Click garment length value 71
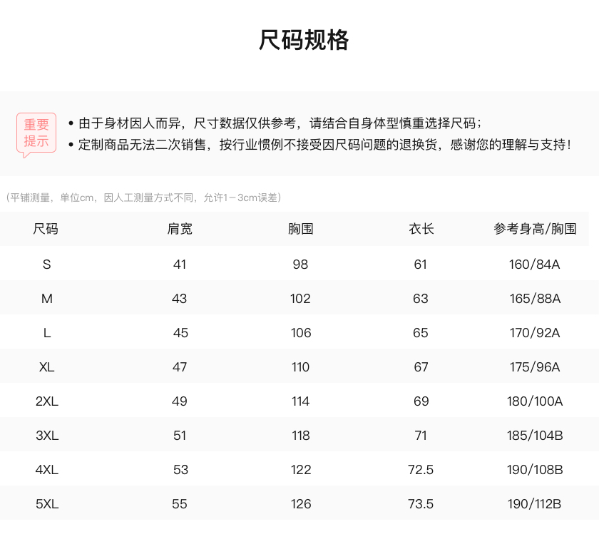The height and width of the screenshot is (544, 599). pyautogui.click(x=421, y=436)
